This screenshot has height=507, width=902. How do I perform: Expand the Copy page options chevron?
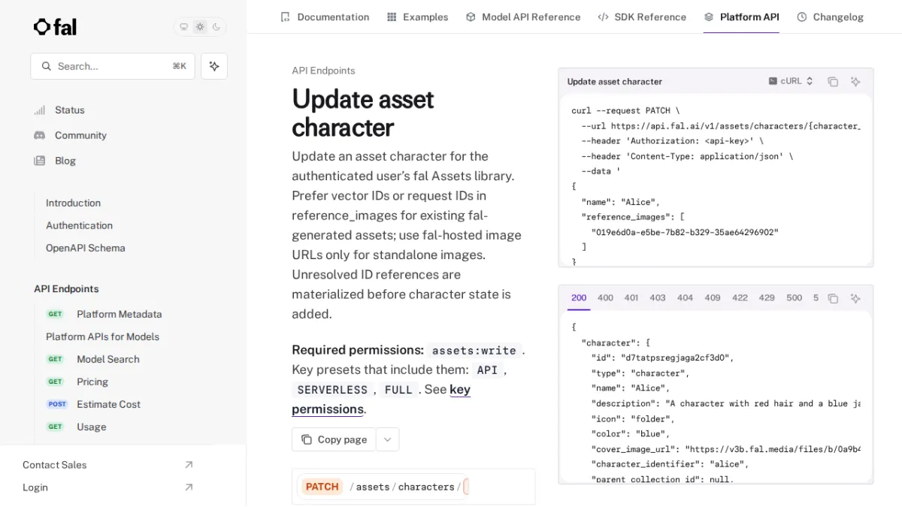point(387,439)
